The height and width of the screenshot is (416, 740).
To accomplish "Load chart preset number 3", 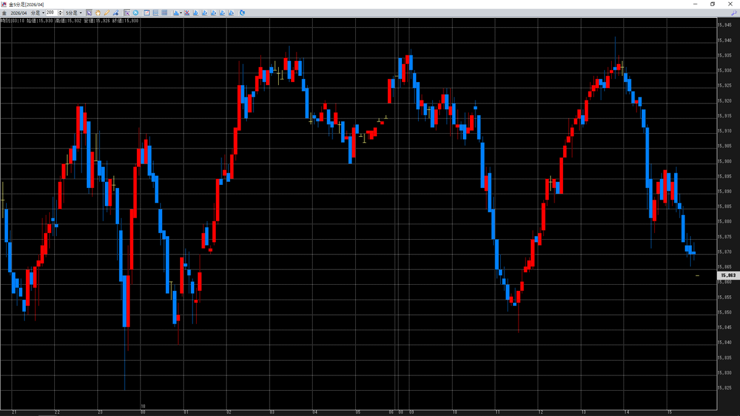I will coord(214,12).
